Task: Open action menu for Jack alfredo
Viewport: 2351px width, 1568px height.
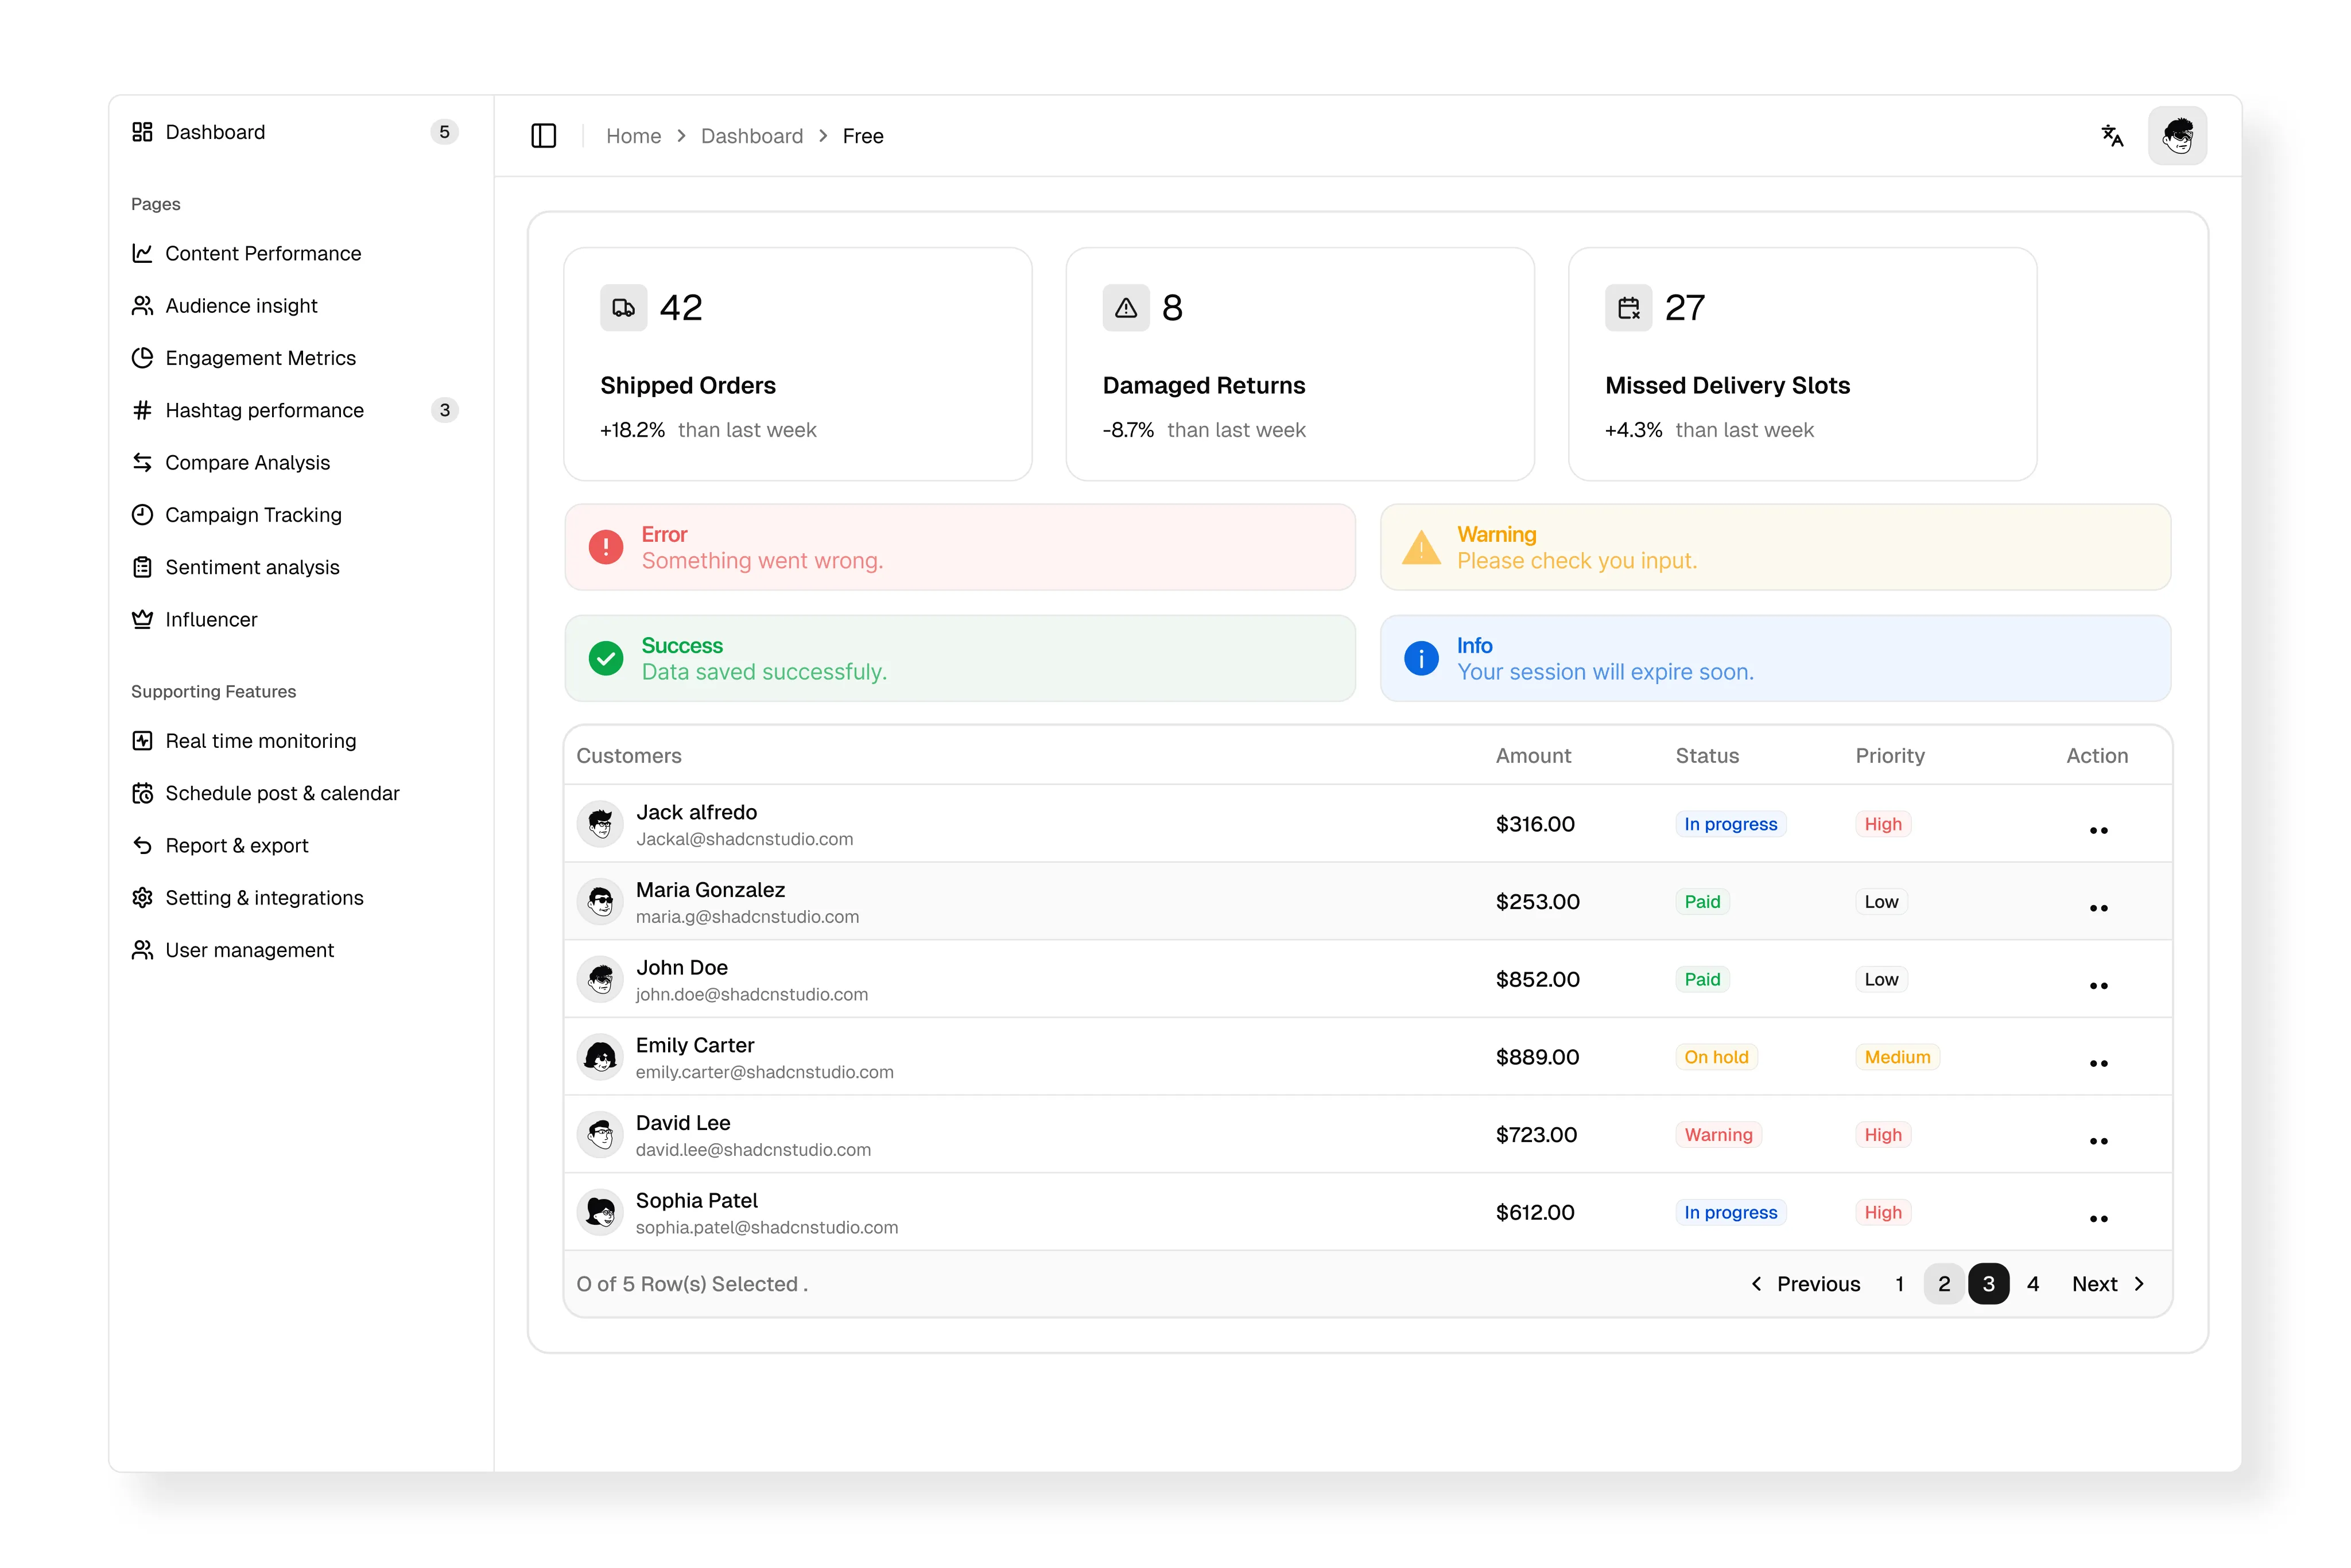Action: [2098, 830]
